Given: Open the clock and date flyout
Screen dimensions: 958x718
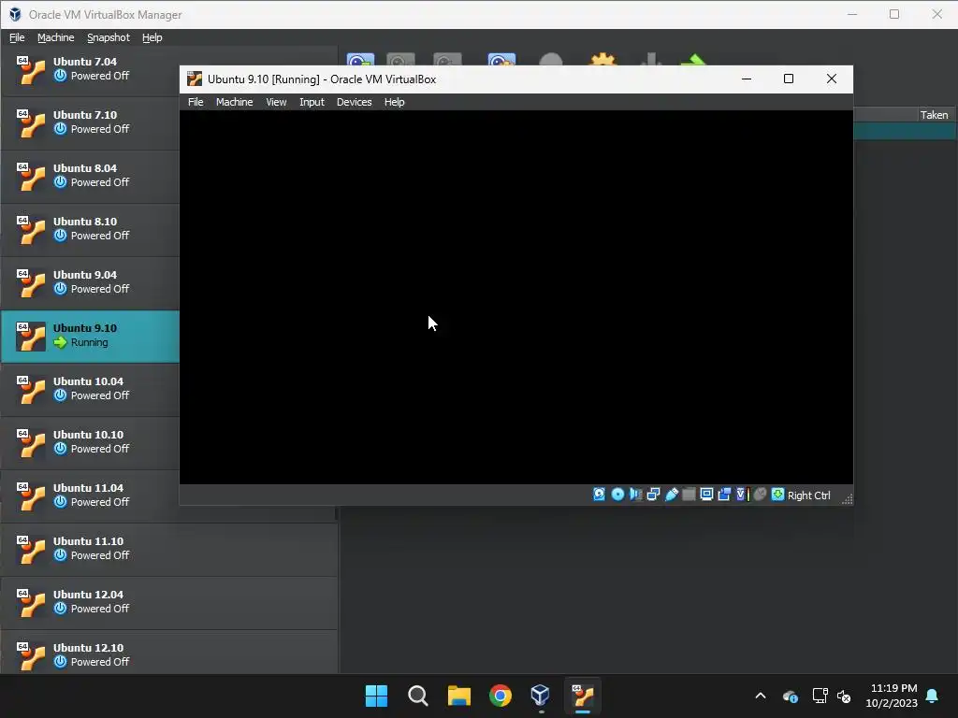Looking at the screenshot, I should [892, 696].
